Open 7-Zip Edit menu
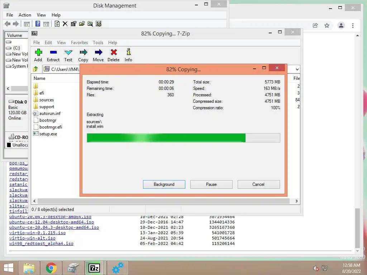The height and width of the screenshot is (275, 367). pos(48,43)
